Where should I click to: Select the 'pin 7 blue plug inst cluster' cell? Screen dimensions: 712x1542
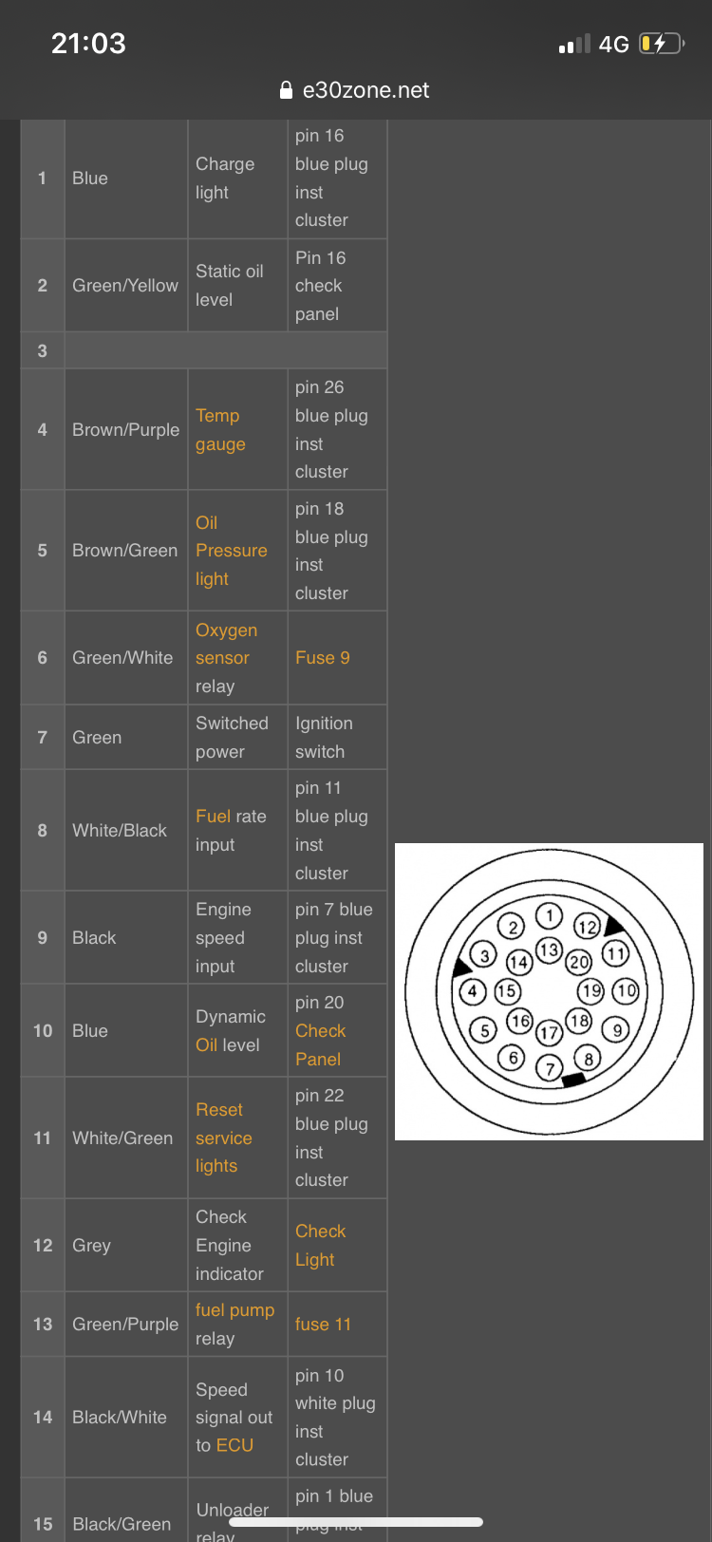[x=337, y=938]
